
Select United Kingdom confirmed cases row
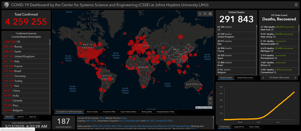coord(26,56)
